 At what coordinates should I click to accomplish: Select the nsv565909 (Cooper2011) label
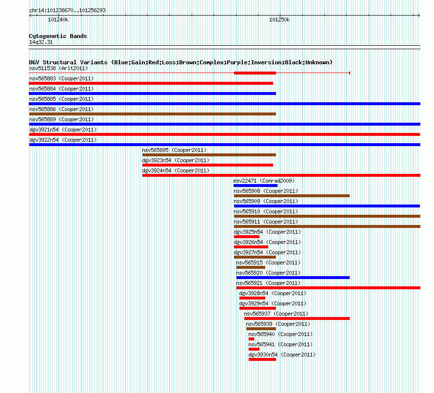click(266, 201)
